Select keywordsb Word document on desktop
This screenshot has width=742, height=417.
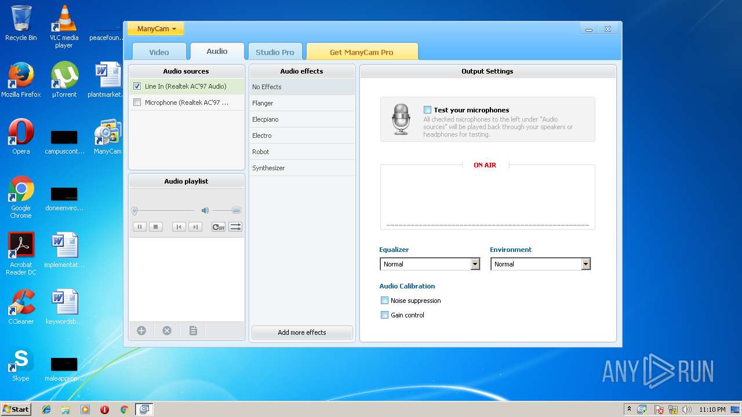(64, 307)
